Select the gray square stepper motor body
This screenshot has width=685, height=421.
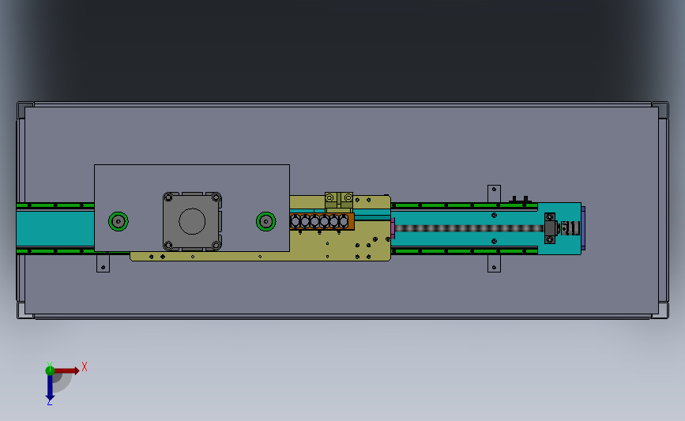pyautogui.click(x=192, y=221)
